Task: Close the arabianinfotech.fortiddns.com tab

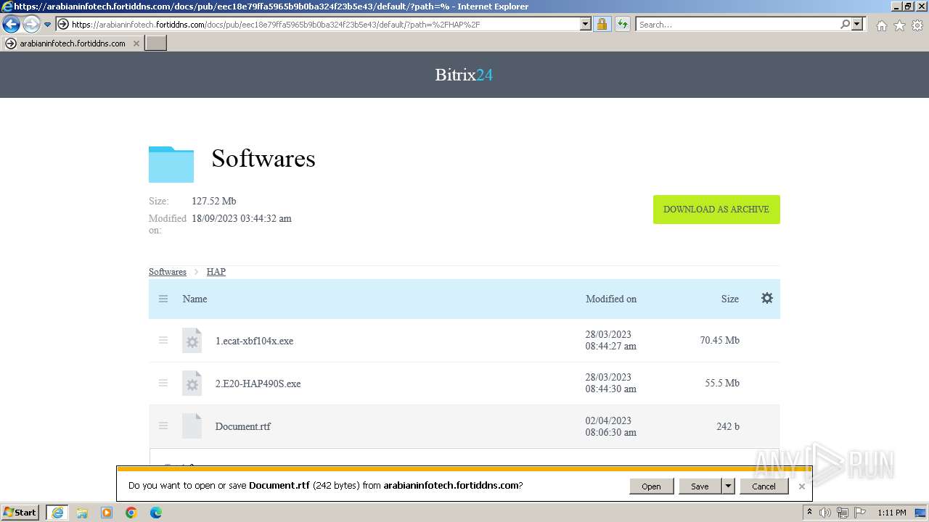Action: pos(136,43)
